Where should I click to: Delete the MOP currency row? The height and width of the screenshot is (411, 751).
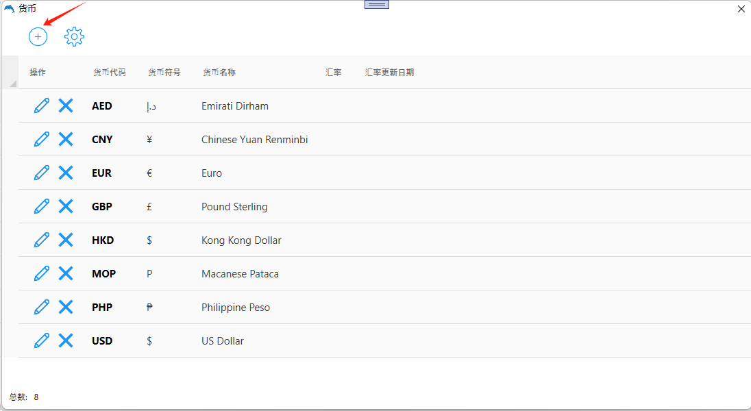pos(66,273)
